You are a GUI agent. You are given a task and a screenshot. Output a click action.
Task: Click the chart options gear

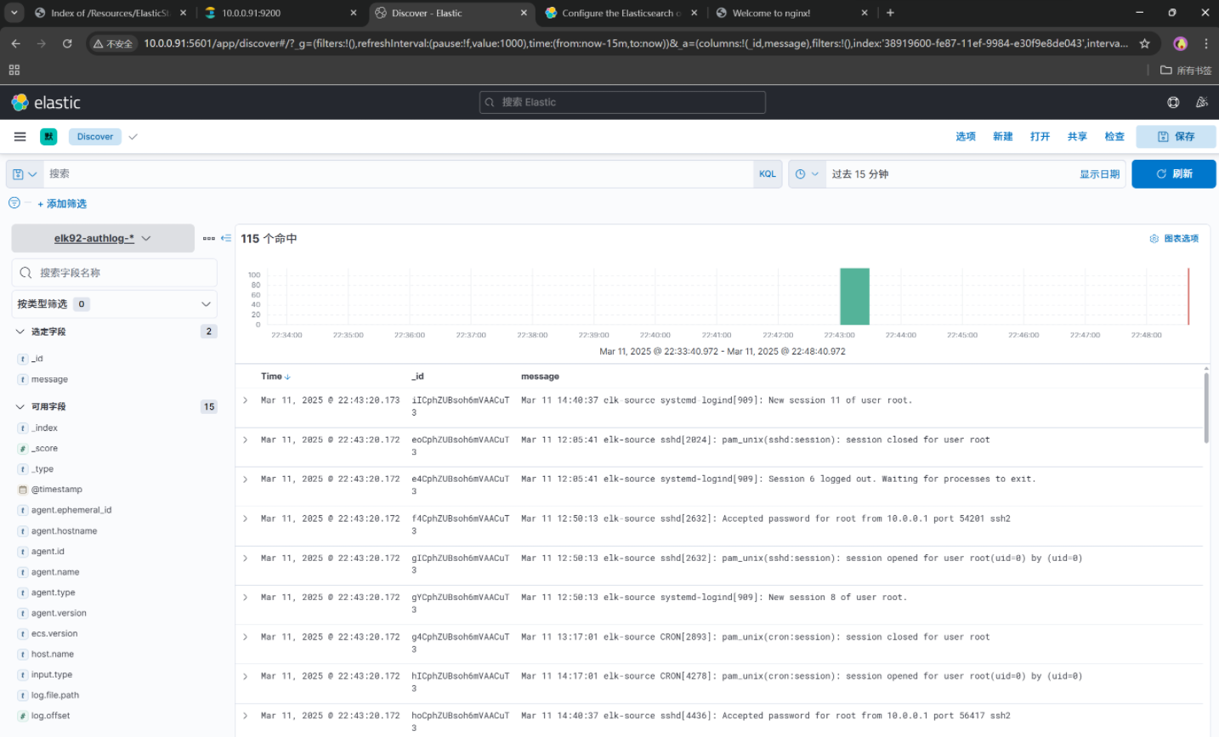coord(1154,239)
